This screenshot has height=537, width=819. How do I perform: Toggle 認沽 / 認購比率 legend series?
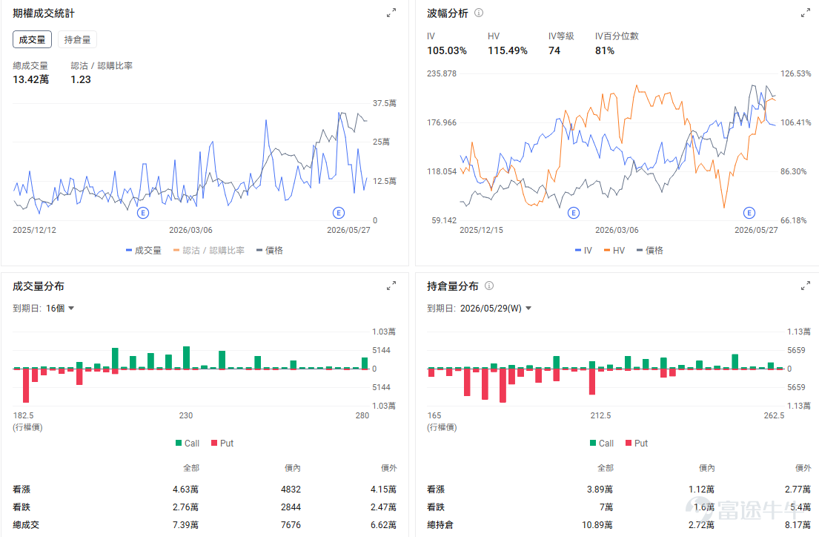(x=209, y=251)
